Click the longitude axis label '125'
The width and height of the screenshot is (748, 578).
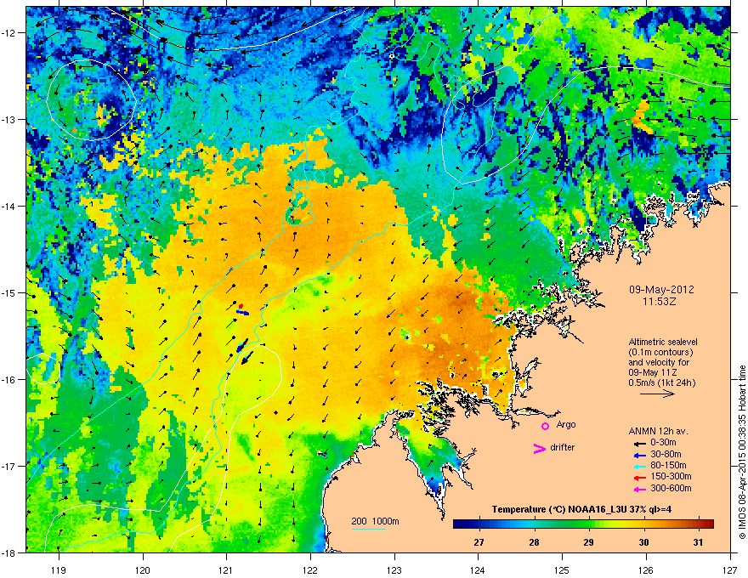click(562, 569)
